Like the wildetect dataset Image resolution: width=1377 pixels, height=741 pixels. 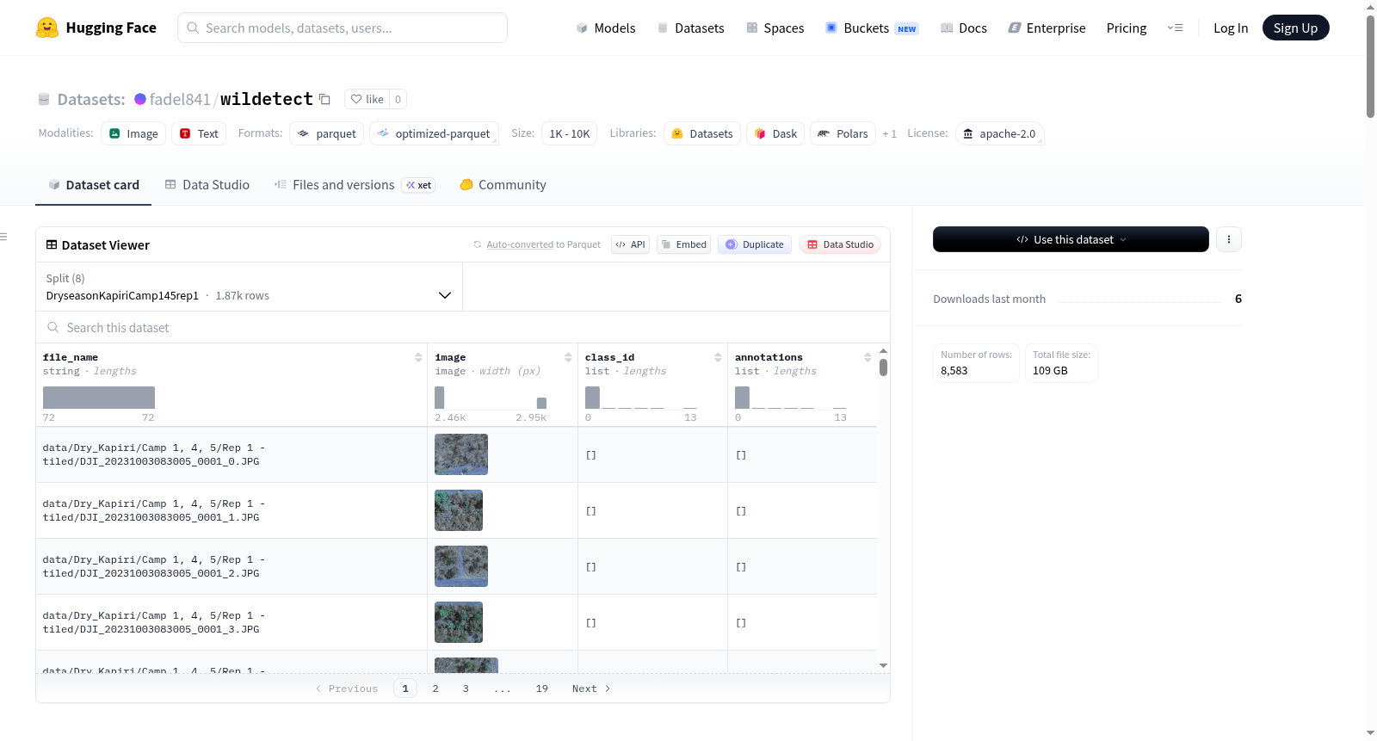tap(367, 99)
